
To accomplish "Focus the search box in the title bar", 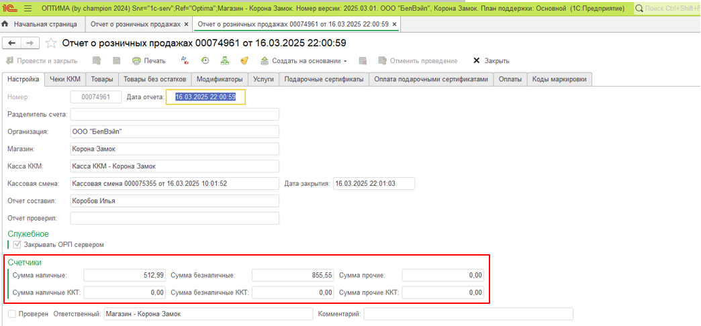I will (x=667, y=9).
